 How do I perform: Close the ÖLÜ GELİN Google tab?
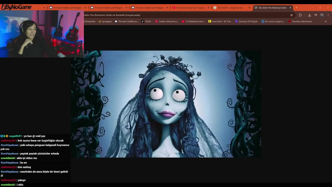(249, 8)
